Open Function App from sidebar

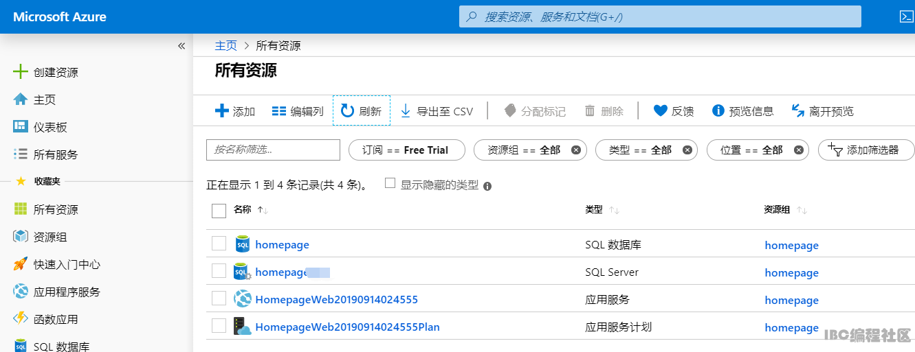(56, 319)
